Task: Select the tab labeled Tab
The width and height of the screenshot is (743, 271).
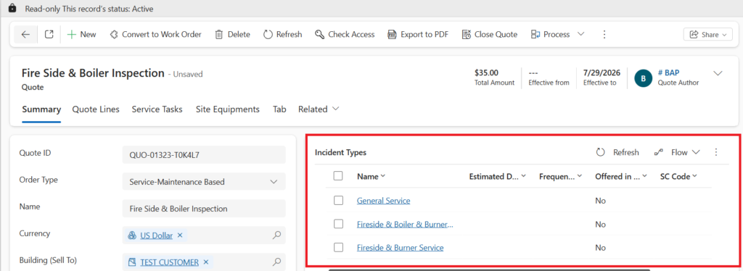Action: [279, 109]
